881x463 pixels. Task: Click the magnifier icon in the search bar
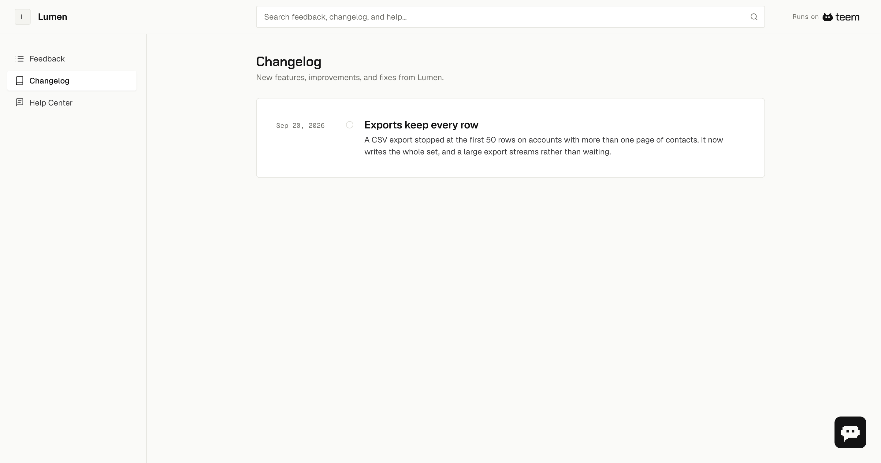(x=754, y=17)
